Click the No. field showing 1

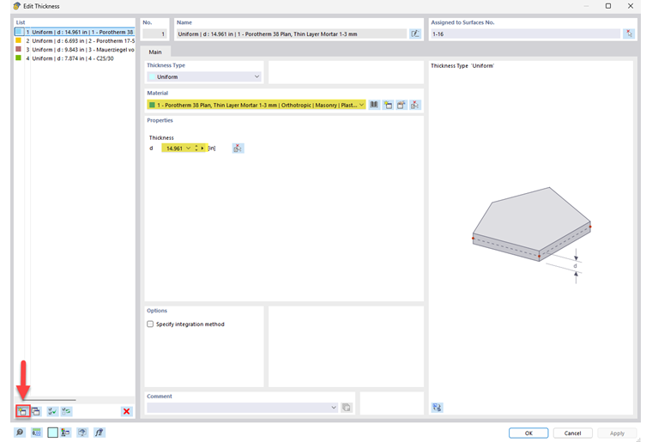[x=154, y=34]
